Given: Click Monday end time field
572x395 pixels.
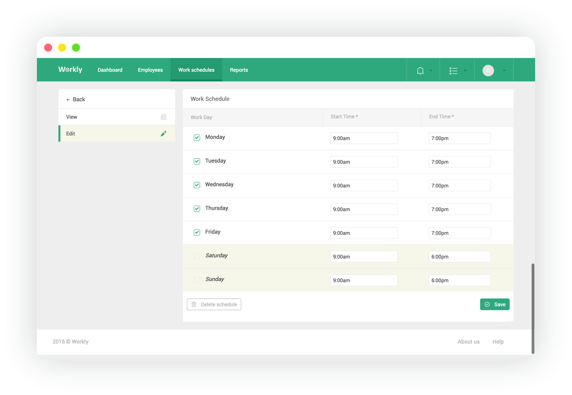Looking at the screenshot, I should point(460,138).
